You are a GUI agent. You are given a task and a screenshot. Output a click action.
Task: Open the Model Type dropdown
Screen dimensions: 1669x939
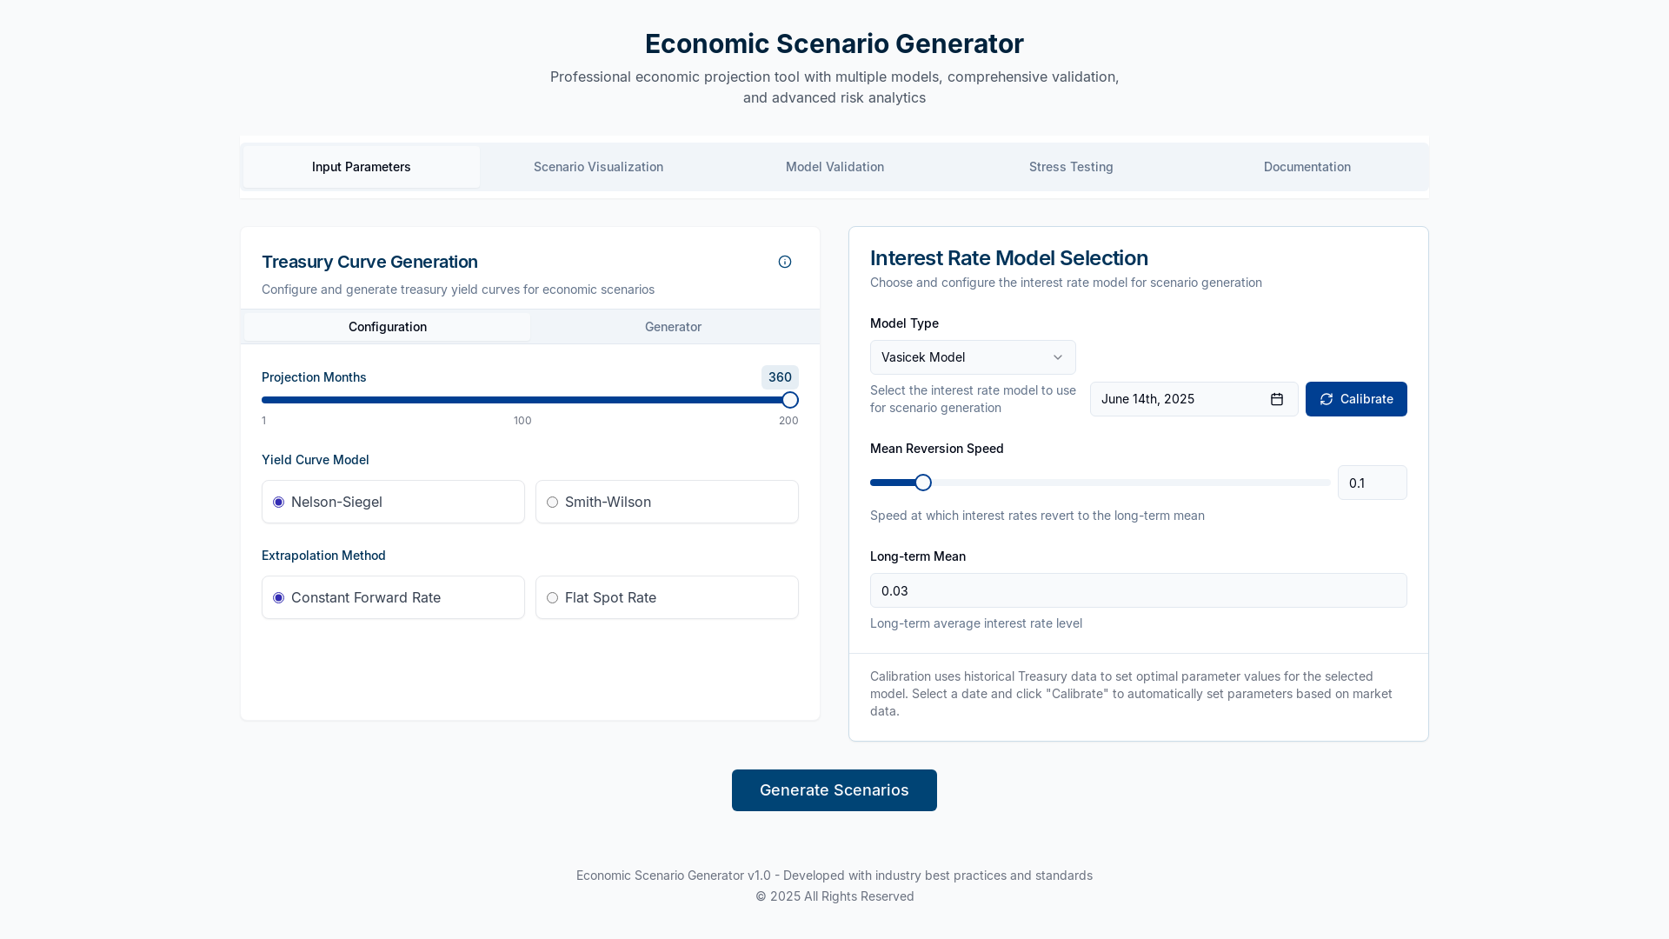point(972,356)
